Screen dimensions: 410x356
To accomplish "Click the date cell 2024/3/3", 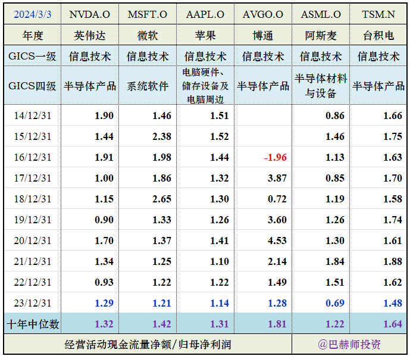I will coord(32,14).
